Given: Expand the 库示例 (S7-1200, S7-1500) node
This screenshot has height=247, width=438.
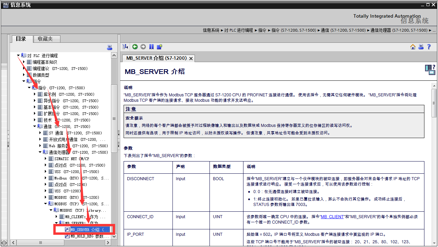Looking at the screenshot, I should click(35, 94).
